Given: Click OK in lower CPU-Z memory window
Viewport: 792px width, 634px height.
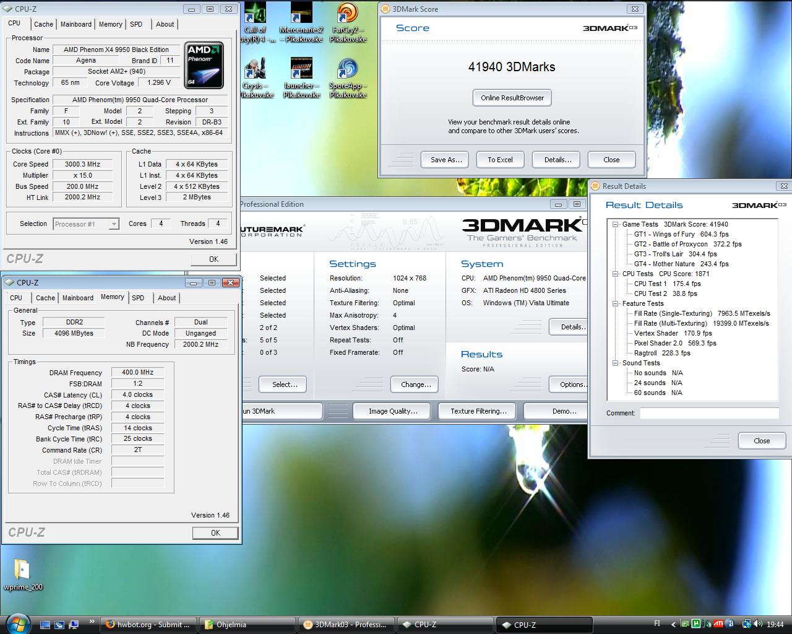Looking at the screenshot, I should tap(215, 533).
